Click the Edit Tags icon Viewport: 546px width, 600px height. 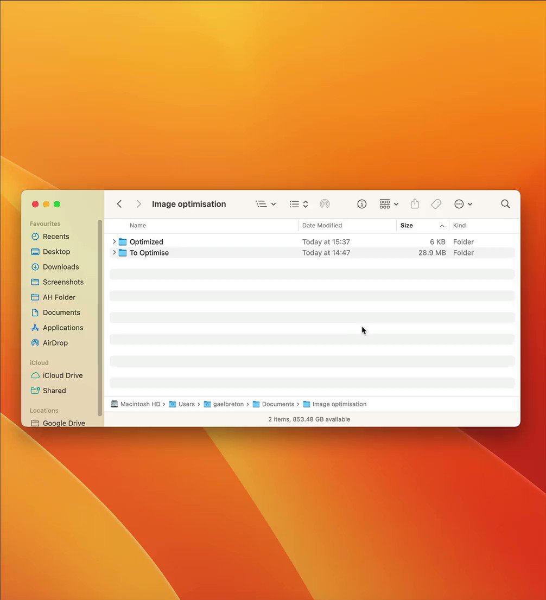click(x=436, y=204)
